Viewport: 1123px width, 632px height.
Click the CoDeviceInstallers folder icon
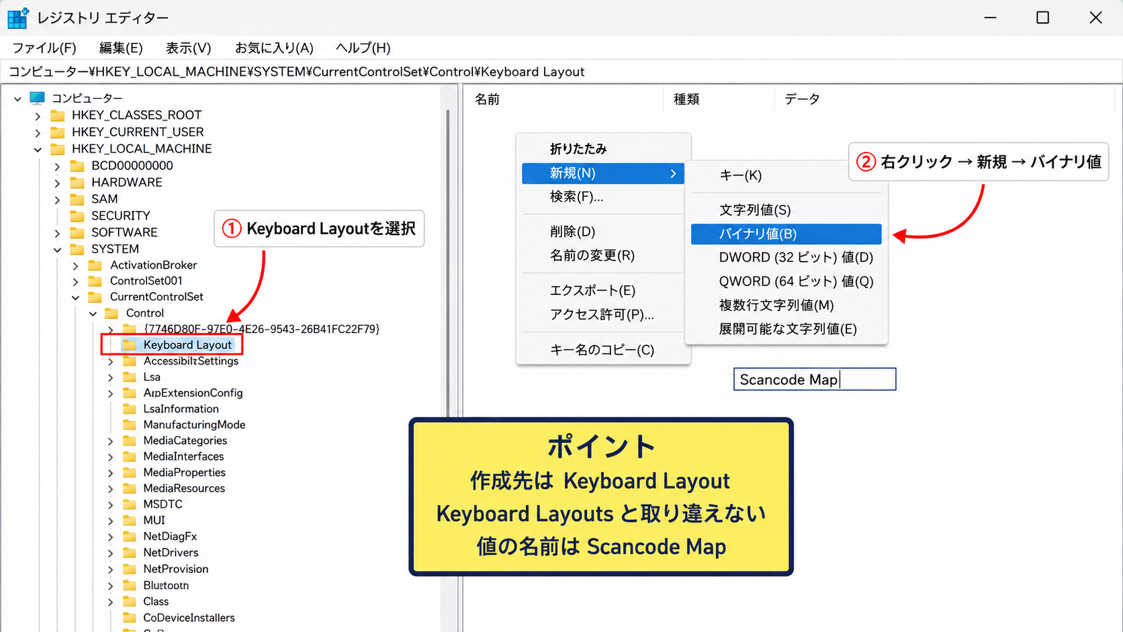coord(130,618)
